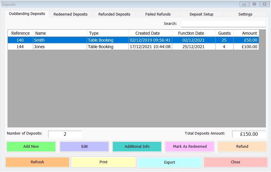The width and height of the screenshot is (271, 172).
Task: Maximize the Deposits window
Action: pos(255,4)
